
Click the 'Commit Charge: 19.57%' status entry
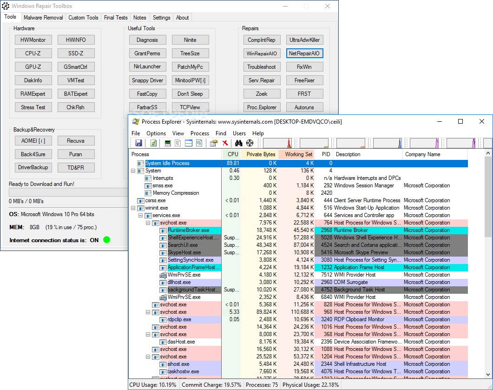pyautogui.click(x=211, y=385)
